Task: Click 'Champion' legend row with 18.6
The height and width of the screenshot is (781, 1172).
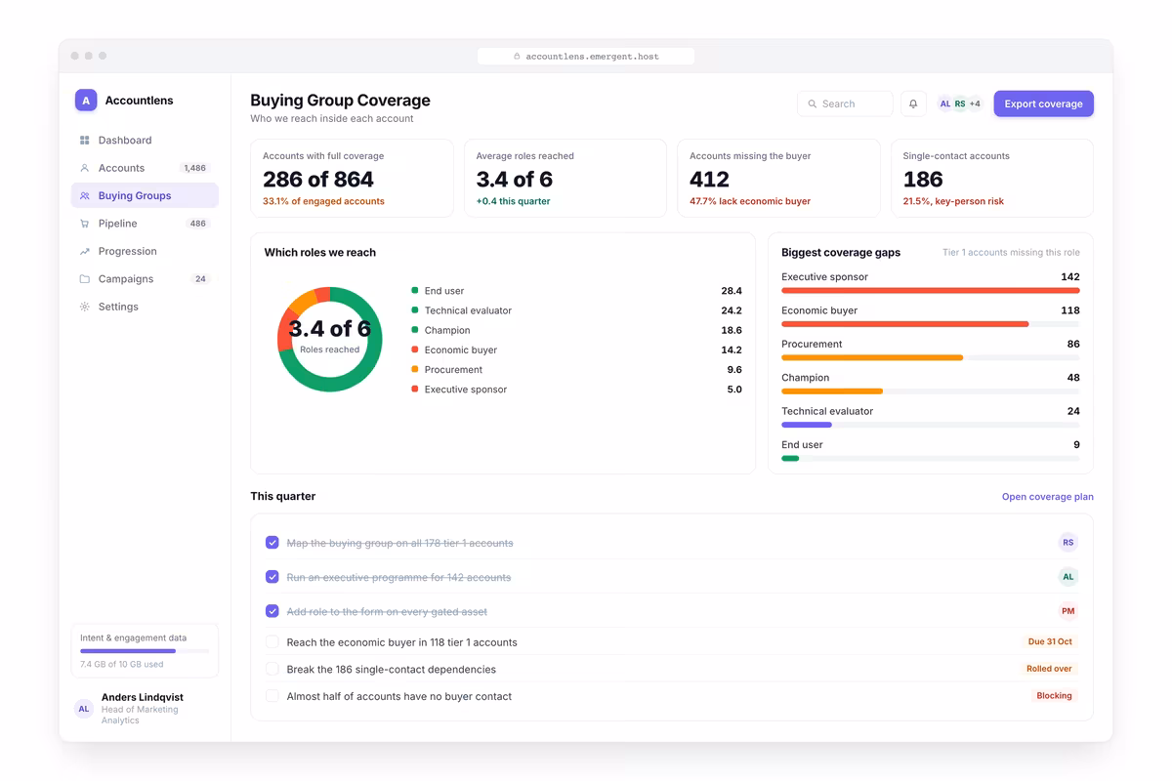Action: 576,330
